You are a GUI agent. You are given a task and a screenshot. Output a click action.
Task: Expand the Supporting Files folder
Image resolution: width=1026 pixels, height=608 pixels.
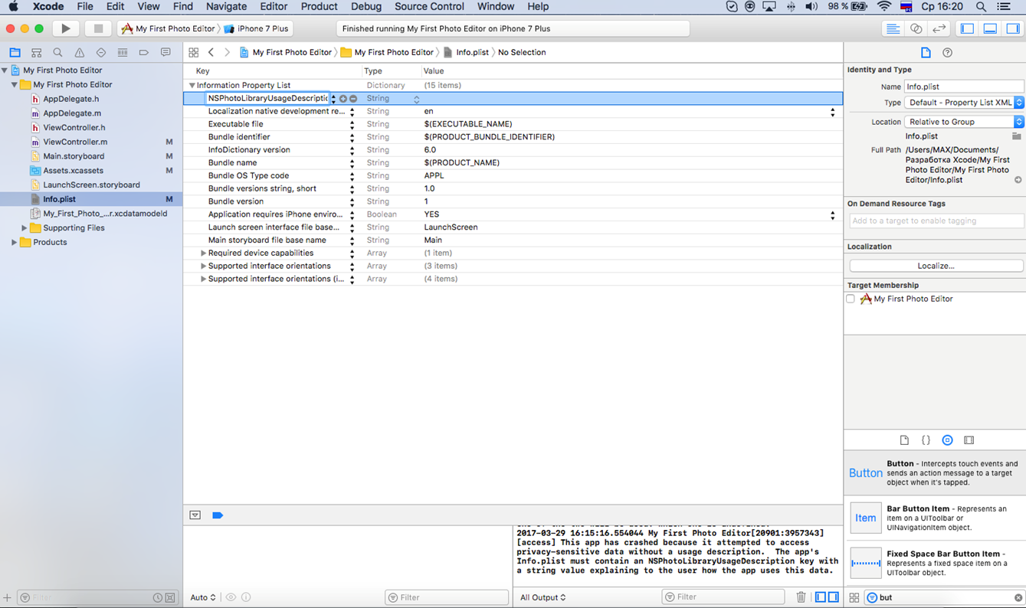(x=25, y=228)
